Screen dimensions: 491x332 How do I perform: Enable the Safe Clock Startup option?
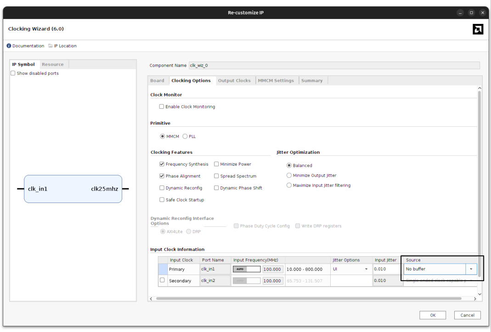pos(162,200)
